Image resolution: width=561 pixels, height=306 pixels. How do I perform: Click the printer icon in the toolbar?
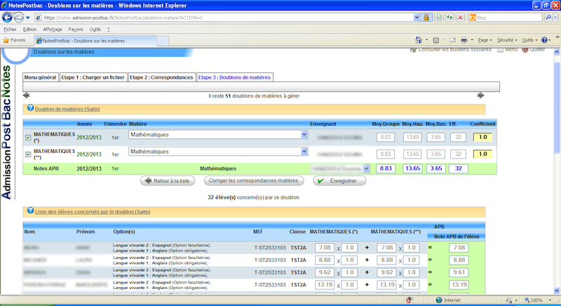(x=464, y=40)
